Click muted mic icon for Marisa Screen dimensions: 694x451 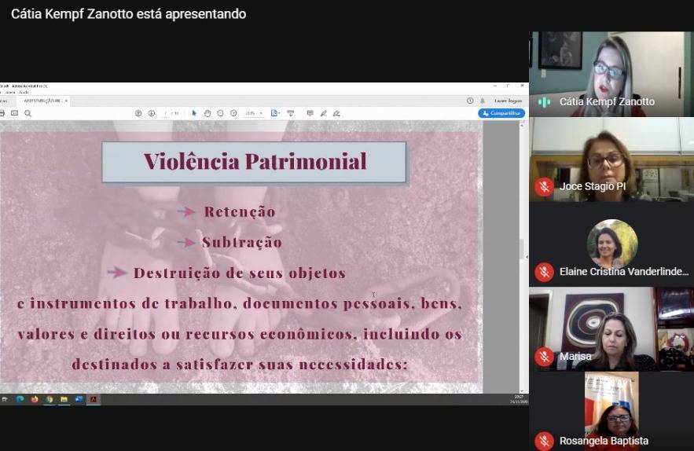(x=544, y=356)
